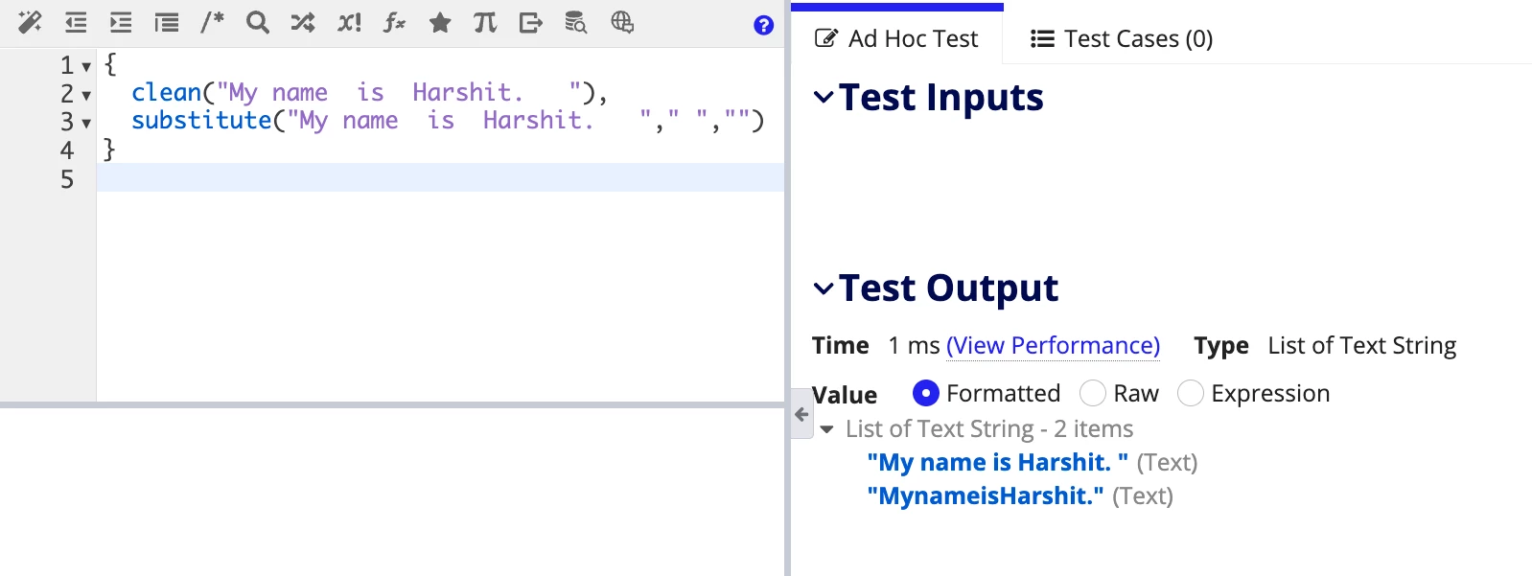Switch to Ad Hoc Test tab
The image size is (1532, 576).
tap(896, 38)
